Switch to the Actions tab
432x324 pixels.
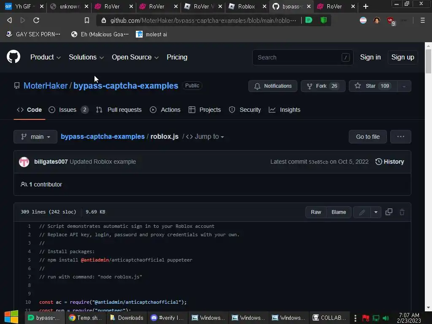(x=165, y=110)
